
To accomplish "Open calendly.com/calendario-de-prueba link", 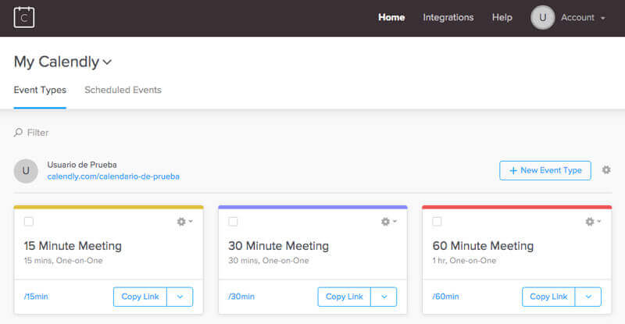I will tap(113, 176).
